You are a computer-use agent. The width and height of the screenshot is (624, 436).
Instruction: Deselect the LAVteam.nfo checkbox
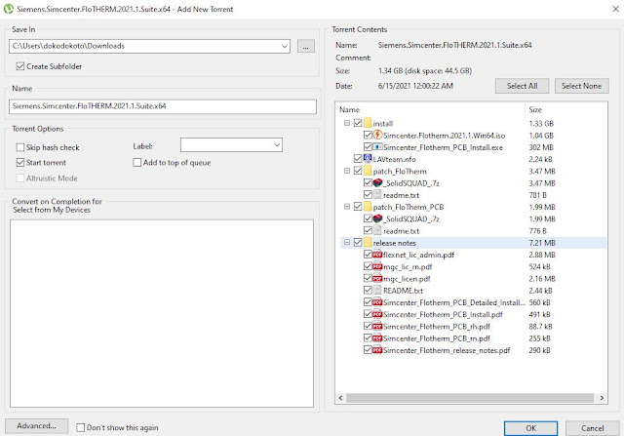358,159
